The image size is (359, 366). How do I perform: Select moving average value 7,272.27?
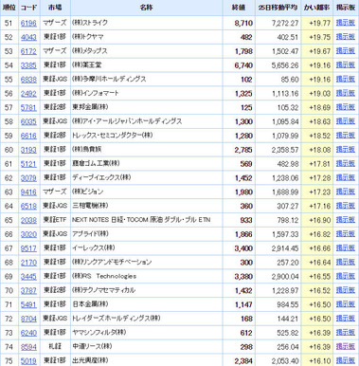click(x=285, y=24)
